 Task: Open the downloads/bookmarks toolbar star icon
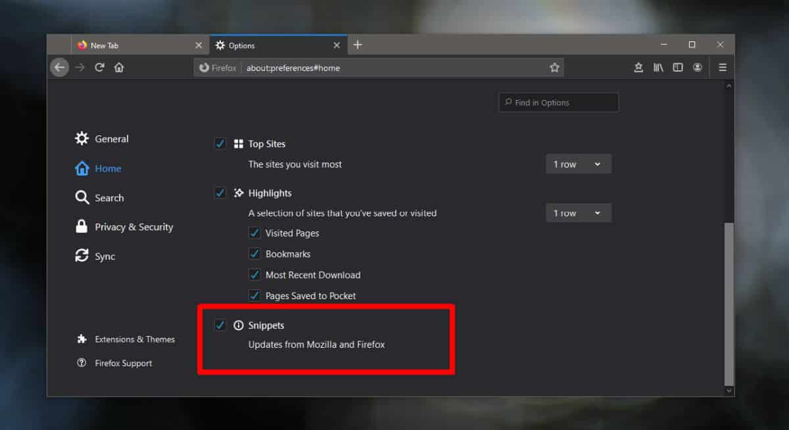[x=638, y=67]
